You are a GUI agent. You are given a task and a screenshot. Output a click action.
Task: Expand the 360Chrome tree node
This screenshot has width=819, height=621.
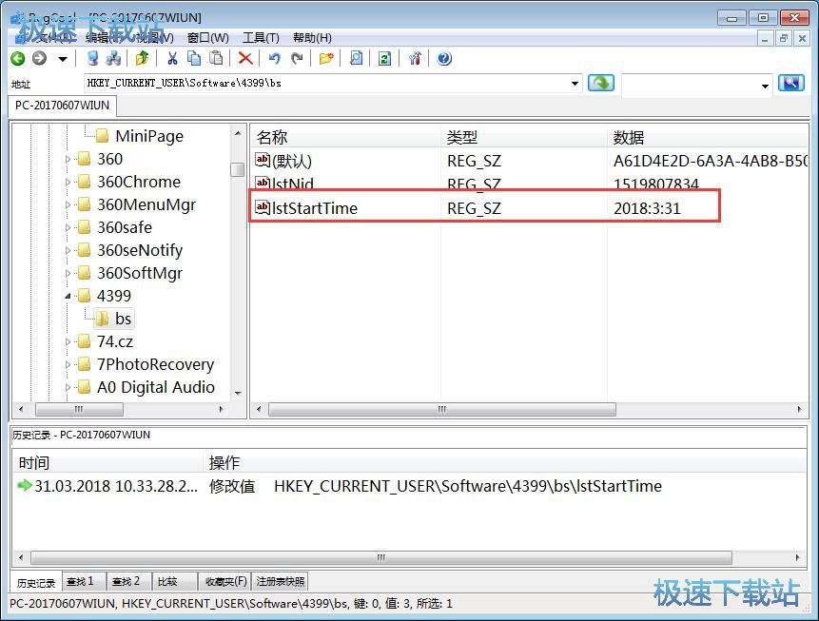(x=68, y=182)
